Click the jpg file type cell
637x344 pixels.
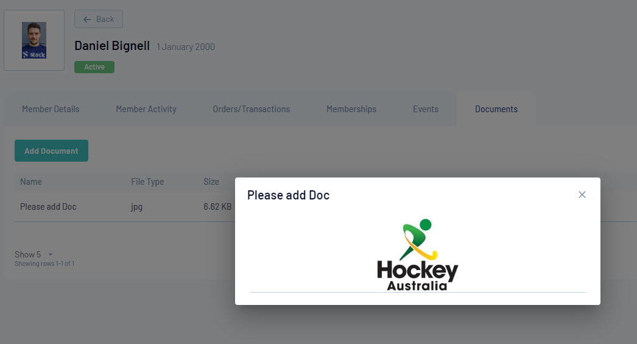(x=136, y=207)
